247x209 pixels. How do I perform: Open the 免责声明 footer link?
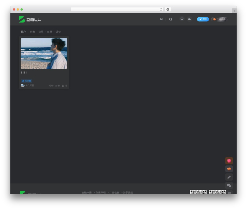101,192
